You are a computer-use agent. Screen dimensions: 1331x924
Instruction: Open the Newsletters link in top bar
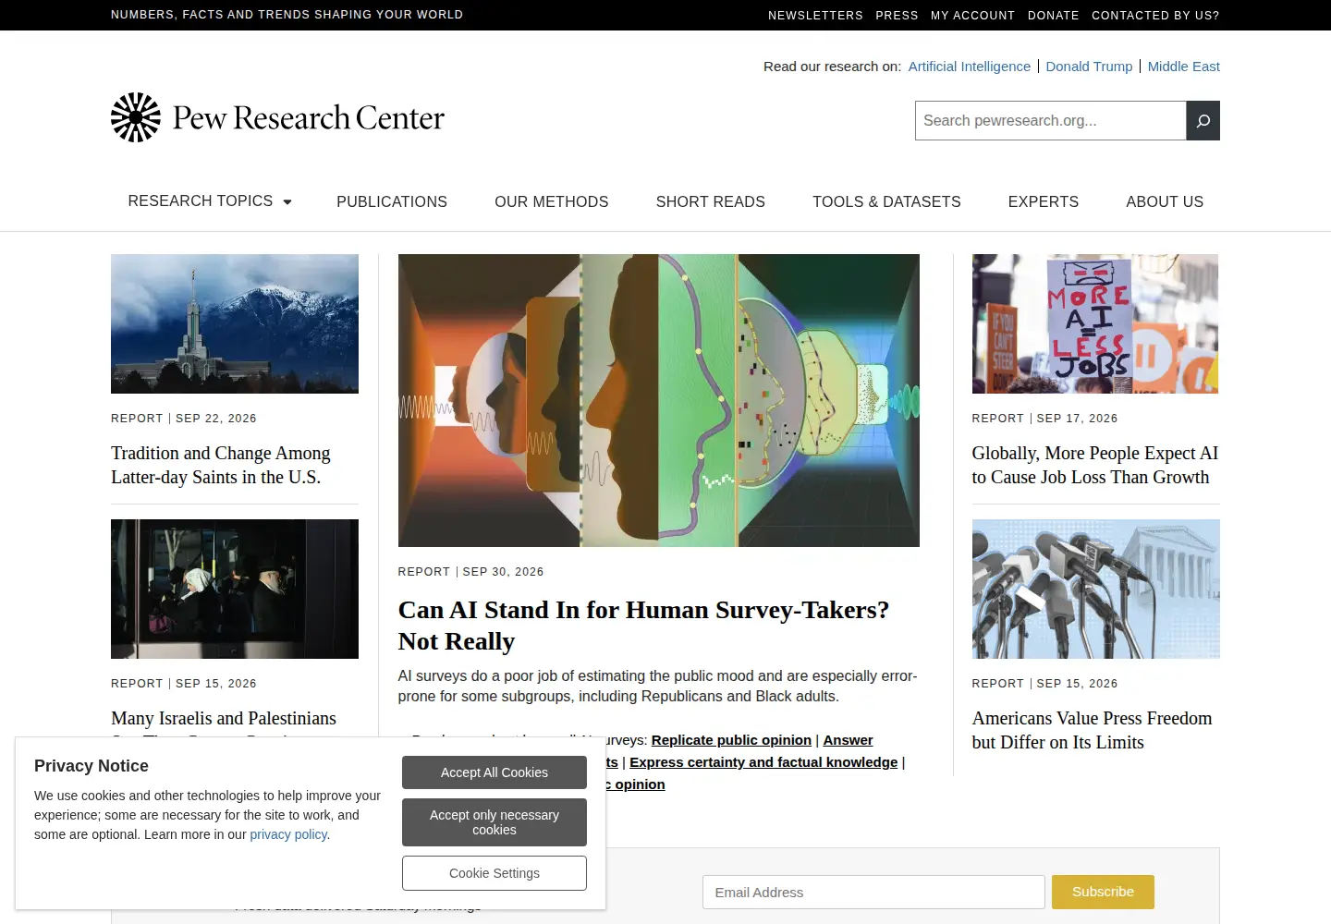coord(815,16)
